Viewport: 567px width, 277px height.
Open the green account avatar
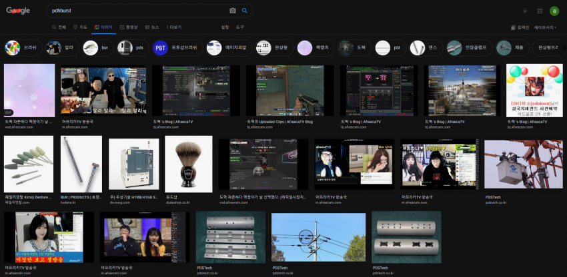(x=554, y=11)
